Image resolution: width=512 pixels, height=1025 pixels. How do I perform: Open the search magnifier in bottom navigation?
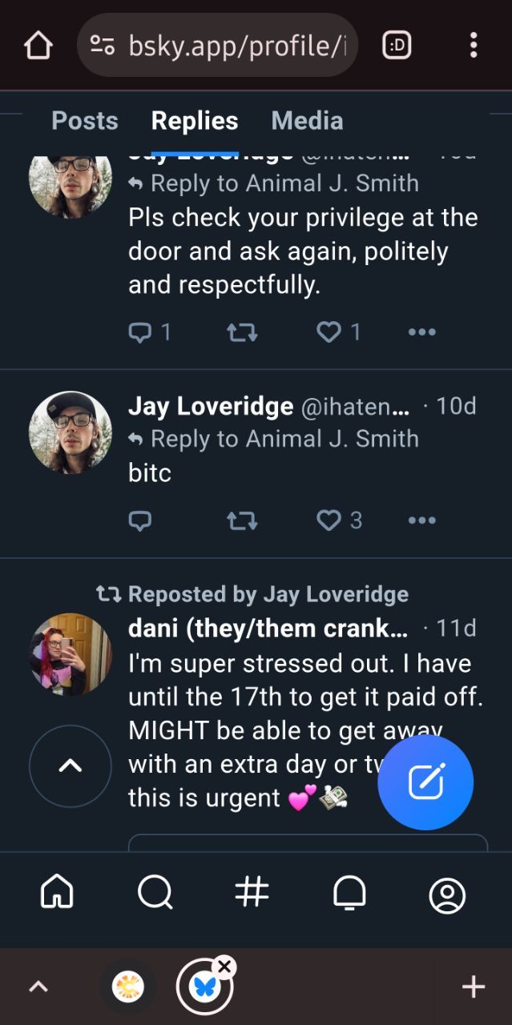click(x=155, y=891)
